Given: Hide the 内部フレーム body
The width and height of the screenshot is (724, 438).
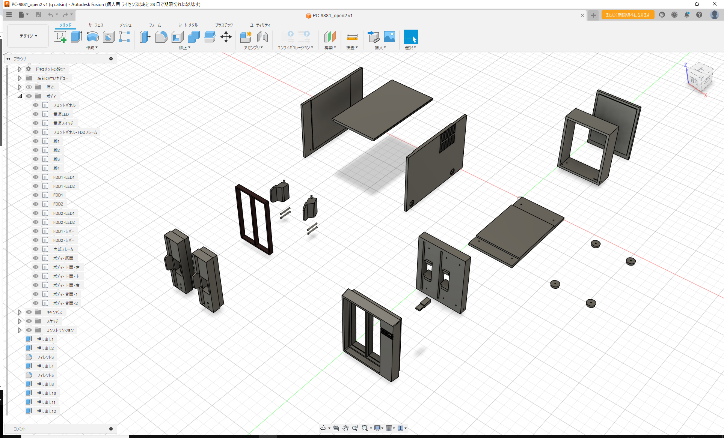Looking at the screenshot, I should point(35,249).
